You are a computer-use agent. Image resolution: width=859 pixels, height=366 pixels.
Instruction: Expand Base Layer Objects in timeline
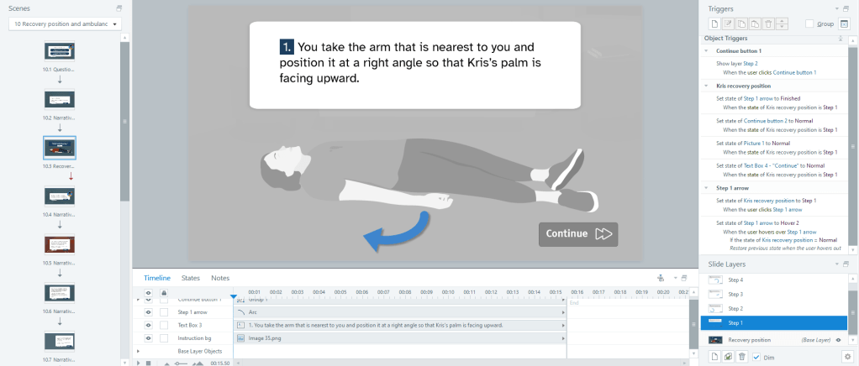(138, 351)
